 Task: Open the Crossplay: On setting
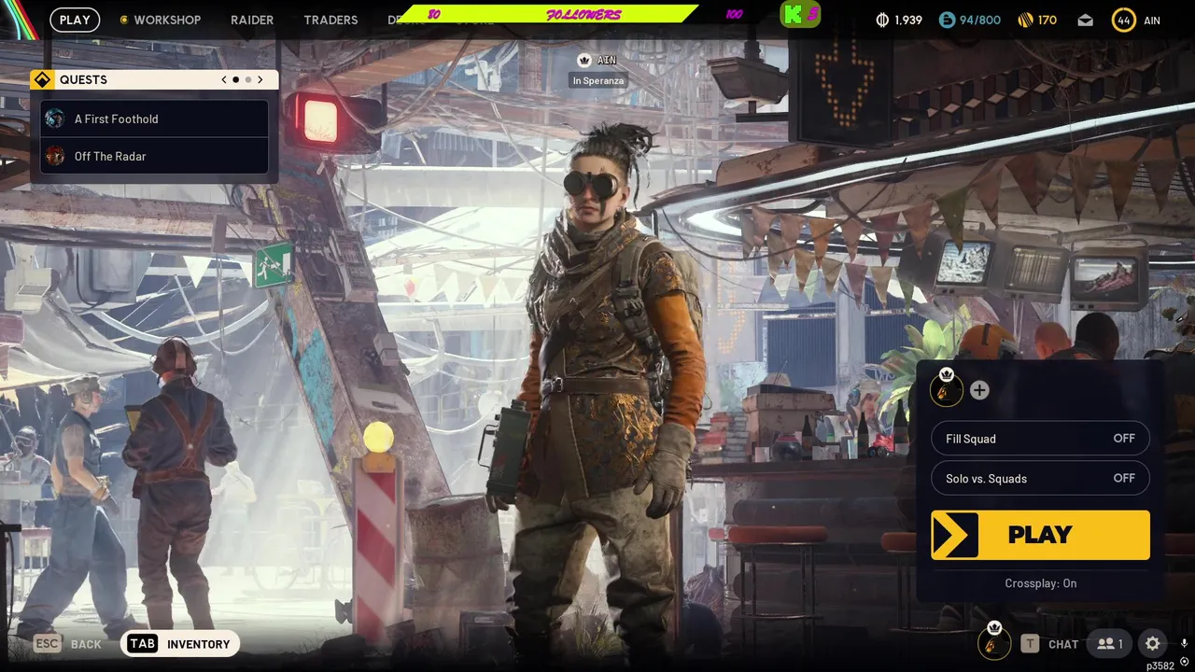1040,583
